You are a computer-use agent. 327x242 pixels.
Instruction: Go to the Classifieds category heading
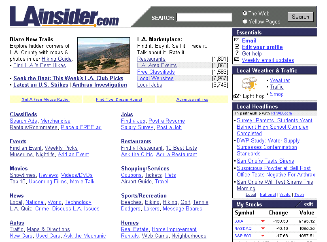23,115
